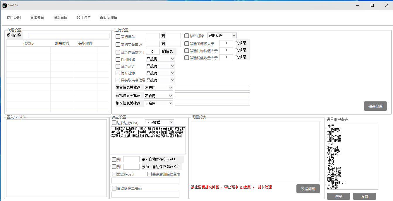The image size is (393, 201).
Task: Click the TikTok app icon in title bar
Action: point(4,5)
